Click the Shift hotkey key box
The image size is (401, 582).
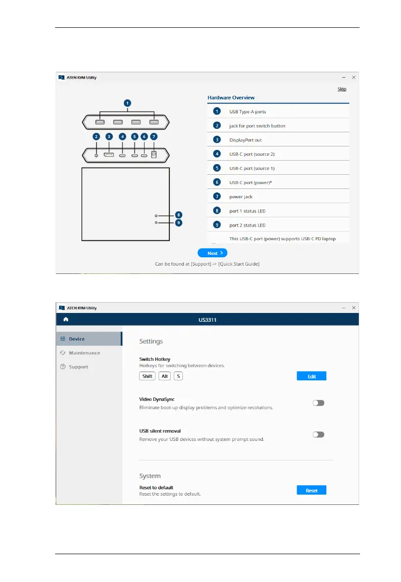click(x=147, y=376)
